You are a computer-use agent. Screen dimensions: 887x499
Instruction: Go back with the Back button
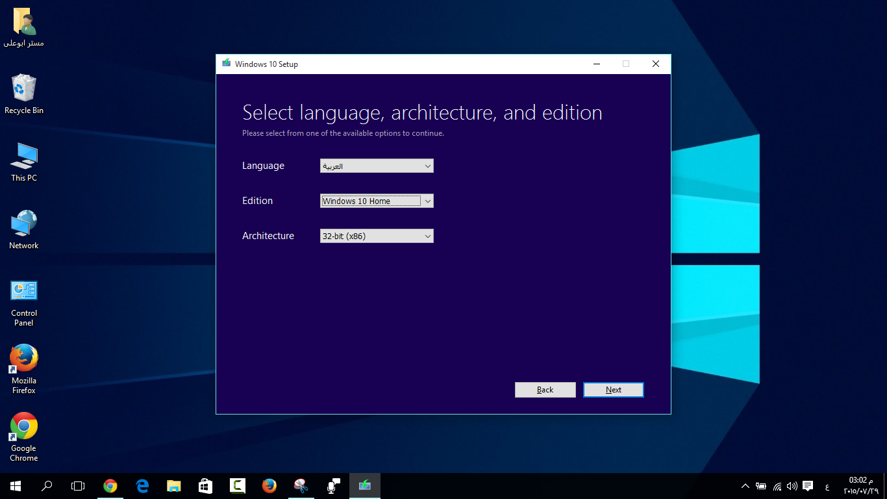545,390
